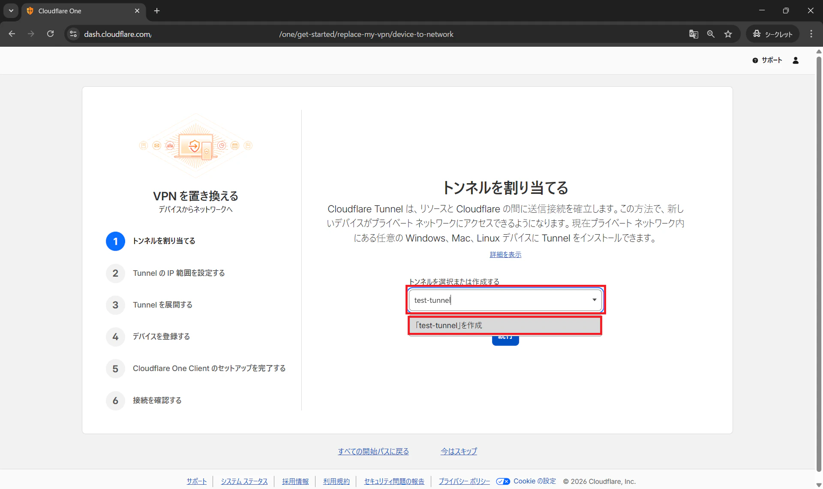Open the システム ステータス link

[x=244, y=481]
